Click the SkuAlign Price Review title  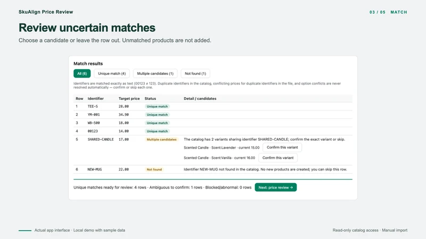click(x=46, y=12)
